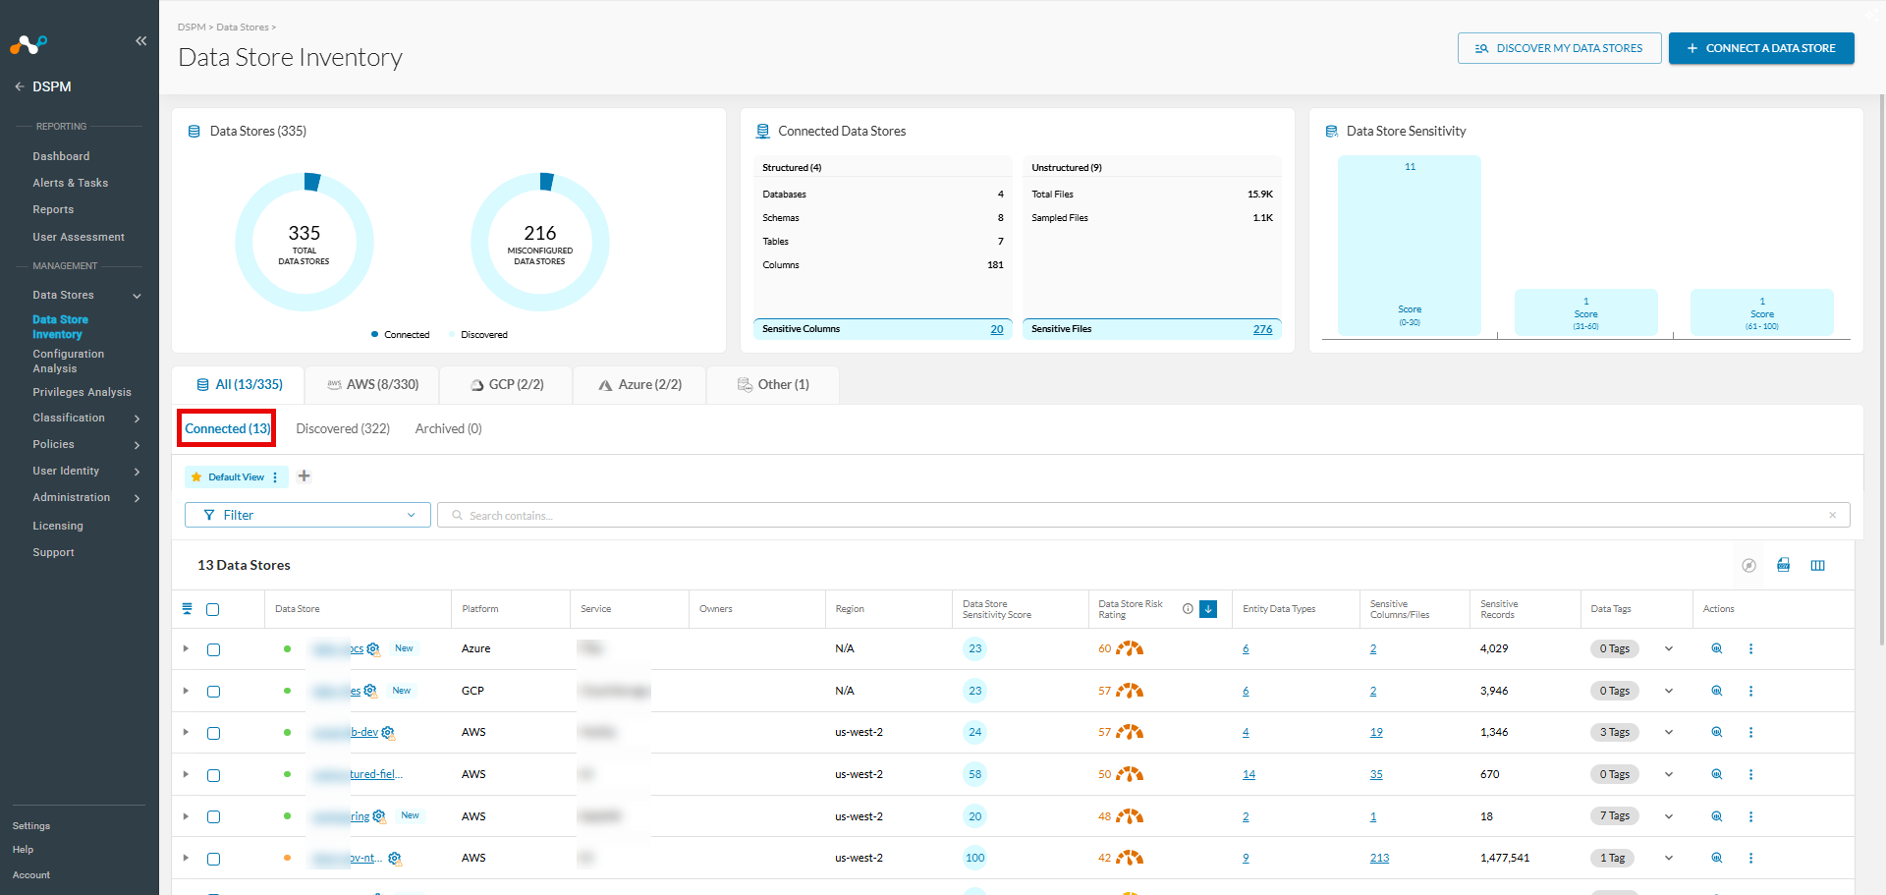This screenshot has width=1886, height=895.
Task: Switch to the AWS (8/330) tab
Action: click(x=372, y=384)
